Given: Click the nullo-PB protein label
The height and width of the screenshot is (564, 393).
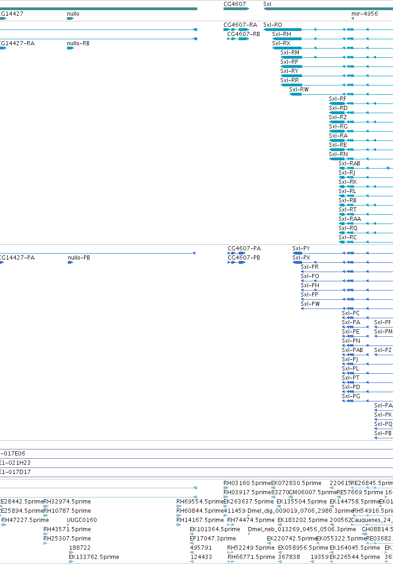Looking at the screenshot, I should (x=79, y=258).
